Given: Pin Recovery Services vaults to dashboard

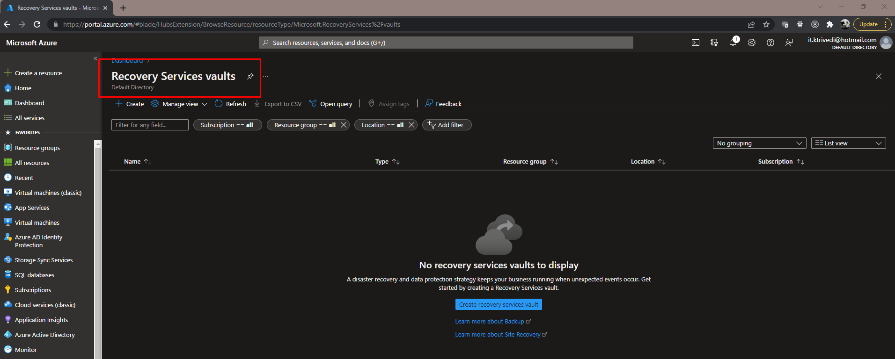Looking at the screenshot, I should [x=250, y=76].
